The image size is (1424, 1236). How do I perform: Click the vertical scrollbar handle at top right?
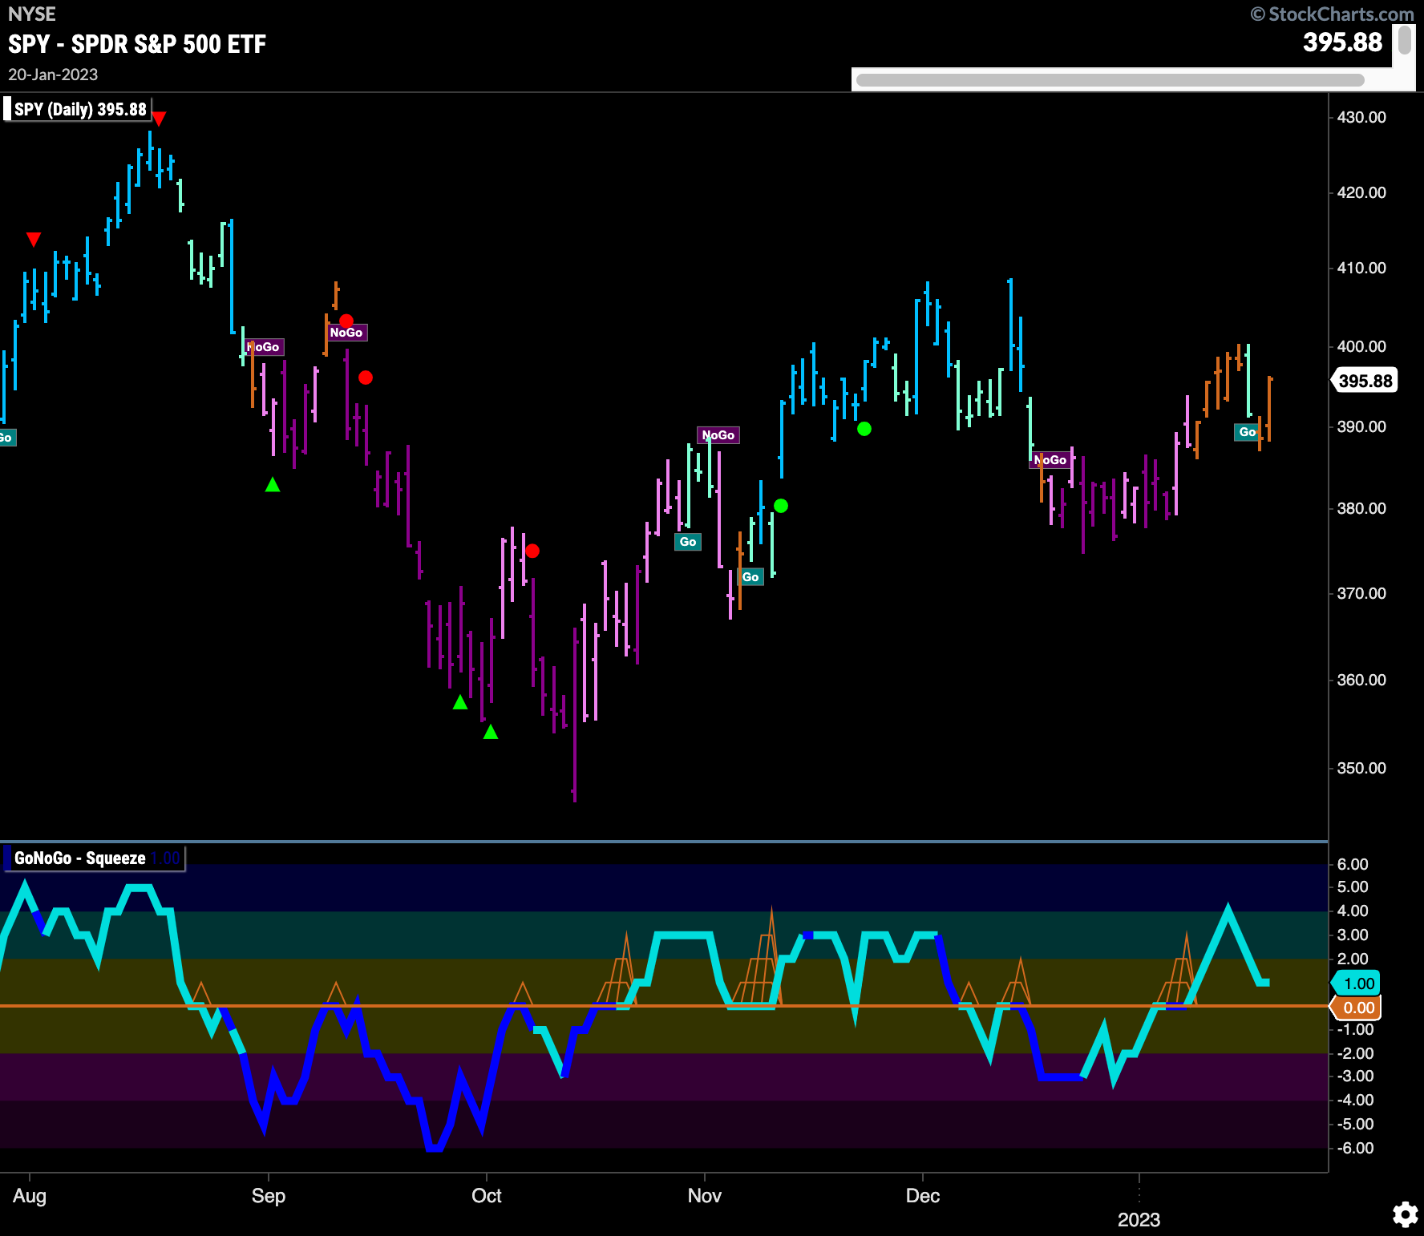(x=1405, y=40)
